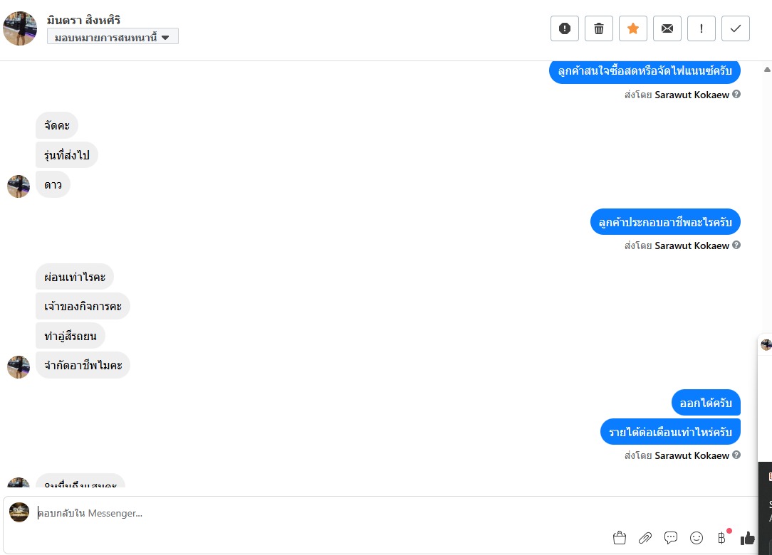
Task: Delete conversation with trash icon
Action: click(599, 28)
